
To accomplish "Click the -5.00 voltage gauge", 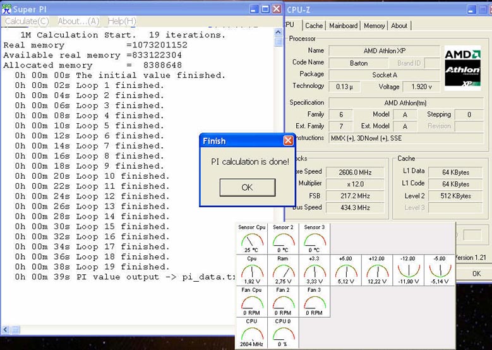I will pos(440,270).
